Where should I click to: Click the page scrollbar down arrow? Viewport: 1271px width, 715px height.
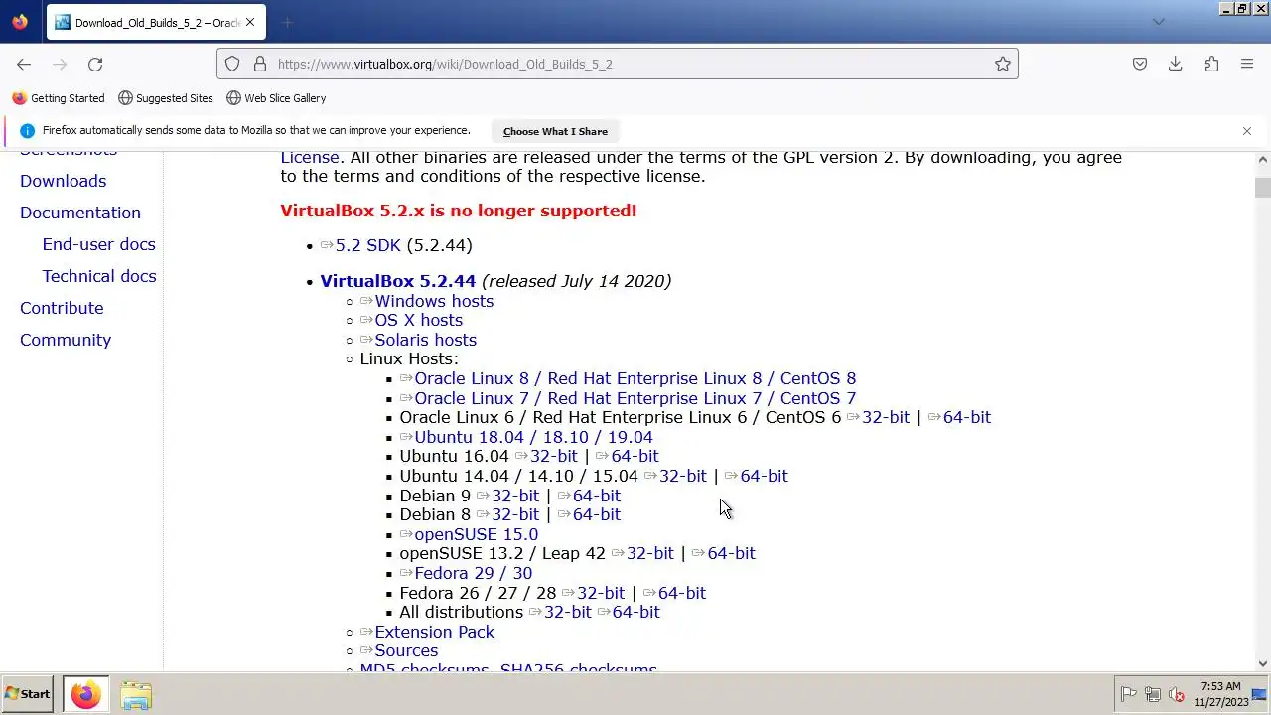(1263, 663)
